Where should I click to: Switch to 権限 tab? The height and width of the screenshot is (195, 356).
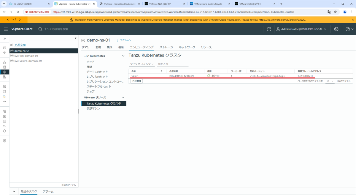click(121, 47)
